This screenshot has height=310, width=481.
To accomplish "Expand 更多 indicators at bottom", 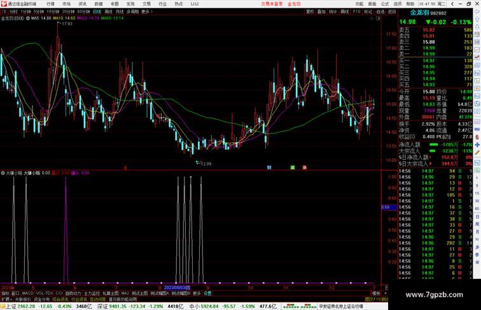I will tap(197, 293).
